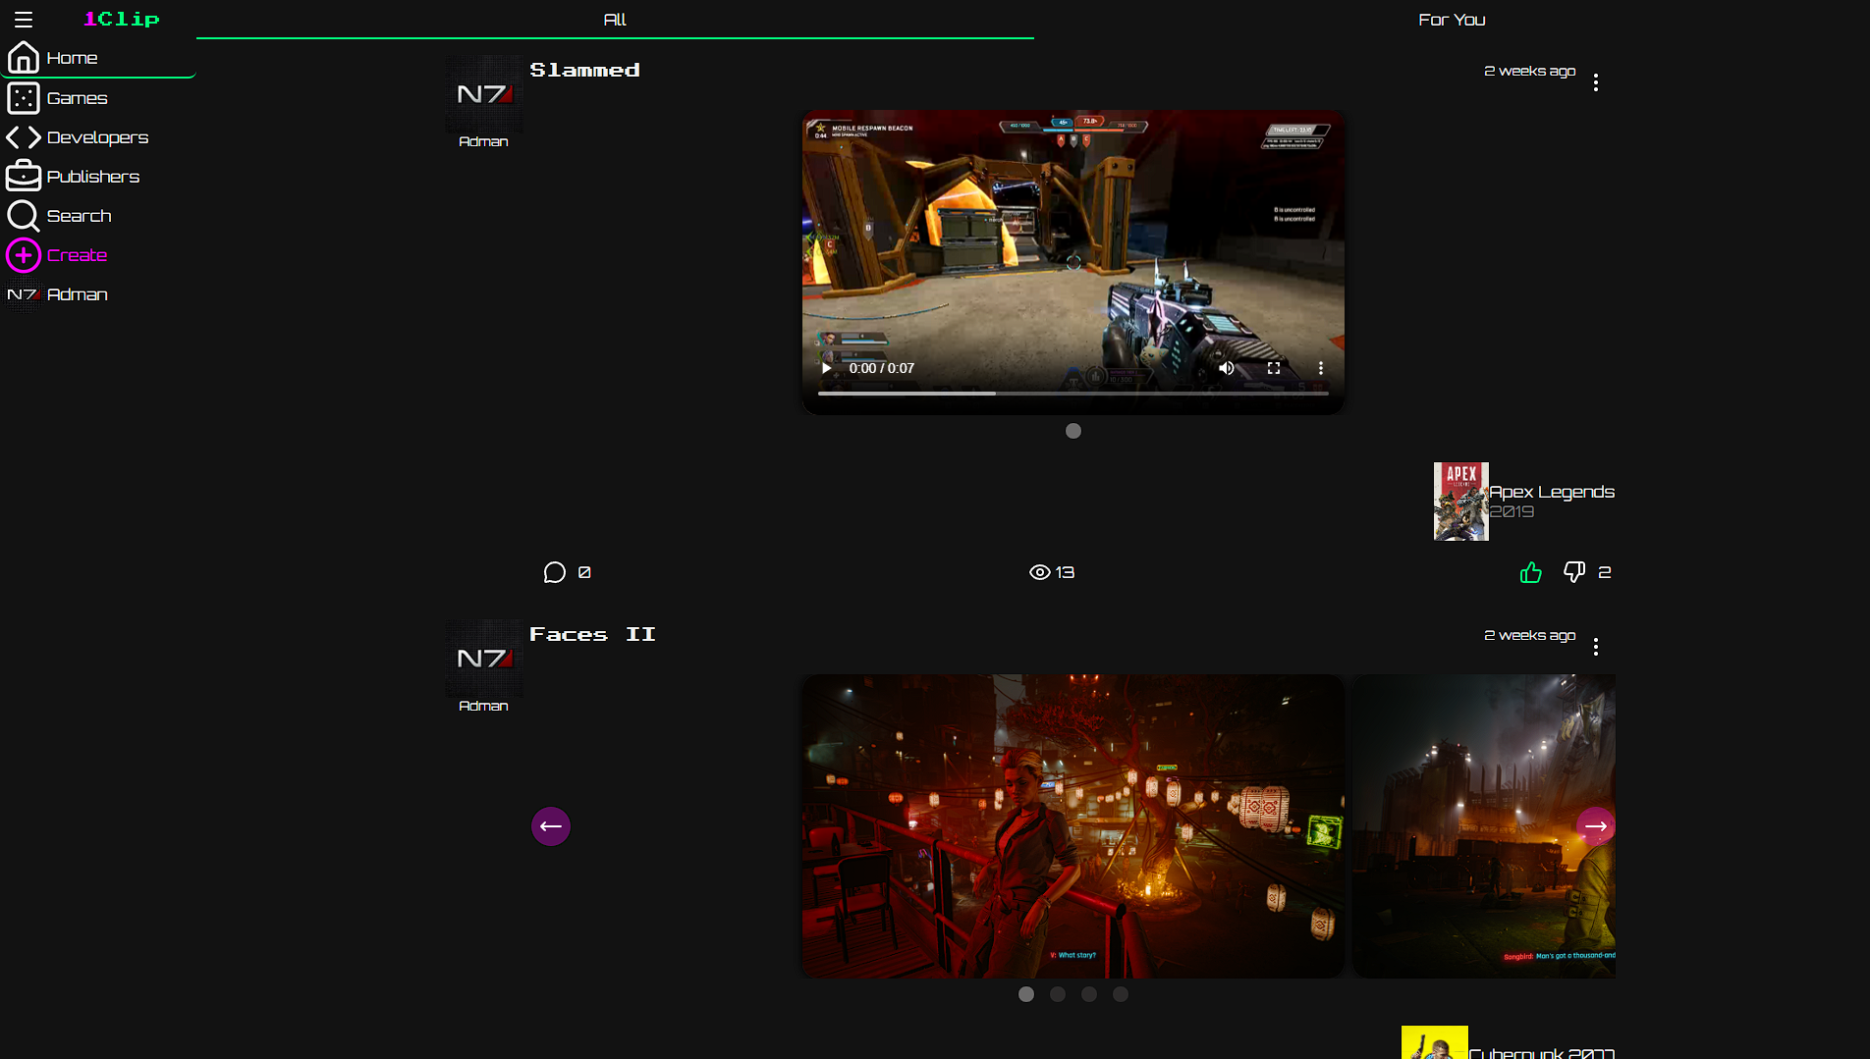Open the Apex Legends game link
The image size is (1870, 1059).
point(1551,492)
